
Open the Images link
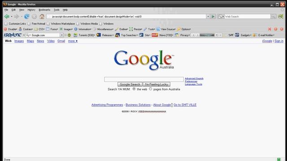coord(19,41)
